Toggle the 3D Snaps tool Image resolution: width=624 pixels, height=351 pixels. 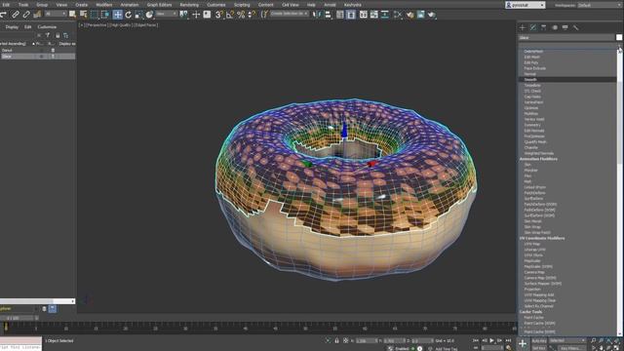(x=218, y=15)
